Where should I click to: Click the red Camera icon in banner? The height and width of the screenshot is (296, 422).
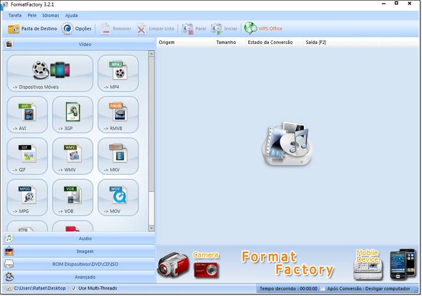click(x=206, y=270)
